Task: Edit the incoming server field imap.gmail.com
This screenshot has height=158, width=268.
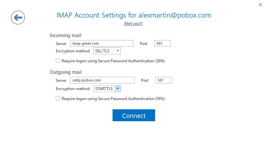Action: [x=102, y=43]
